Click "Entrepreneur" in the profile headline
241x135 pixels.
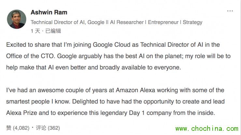(x=163, y=22)
